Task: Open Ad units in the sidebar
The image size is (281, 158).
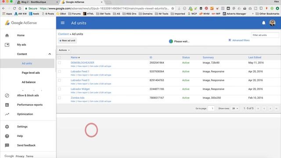Action: point(27,63)
